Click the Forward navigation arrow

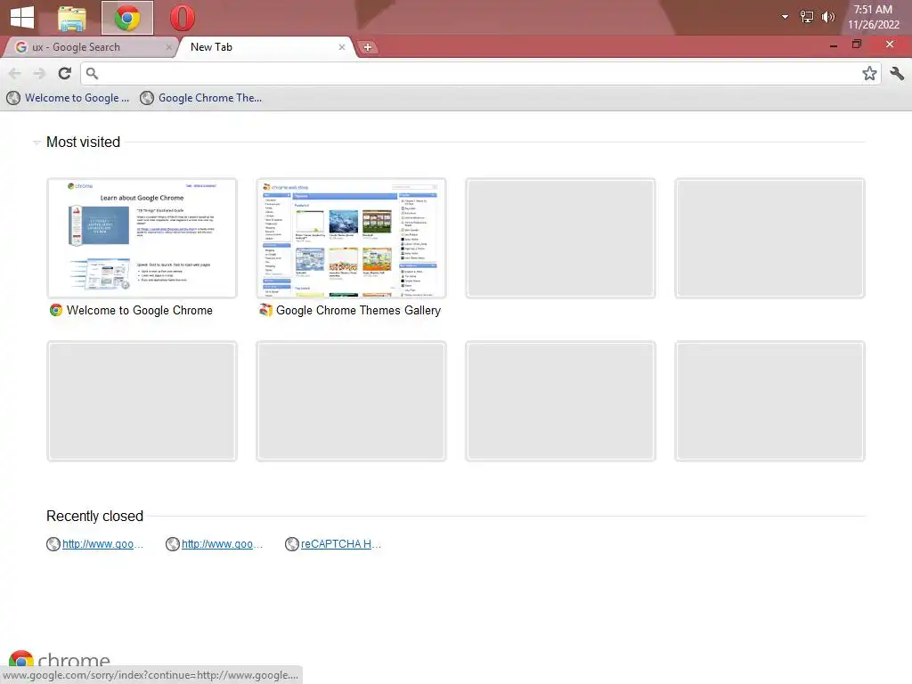(39, 73)
